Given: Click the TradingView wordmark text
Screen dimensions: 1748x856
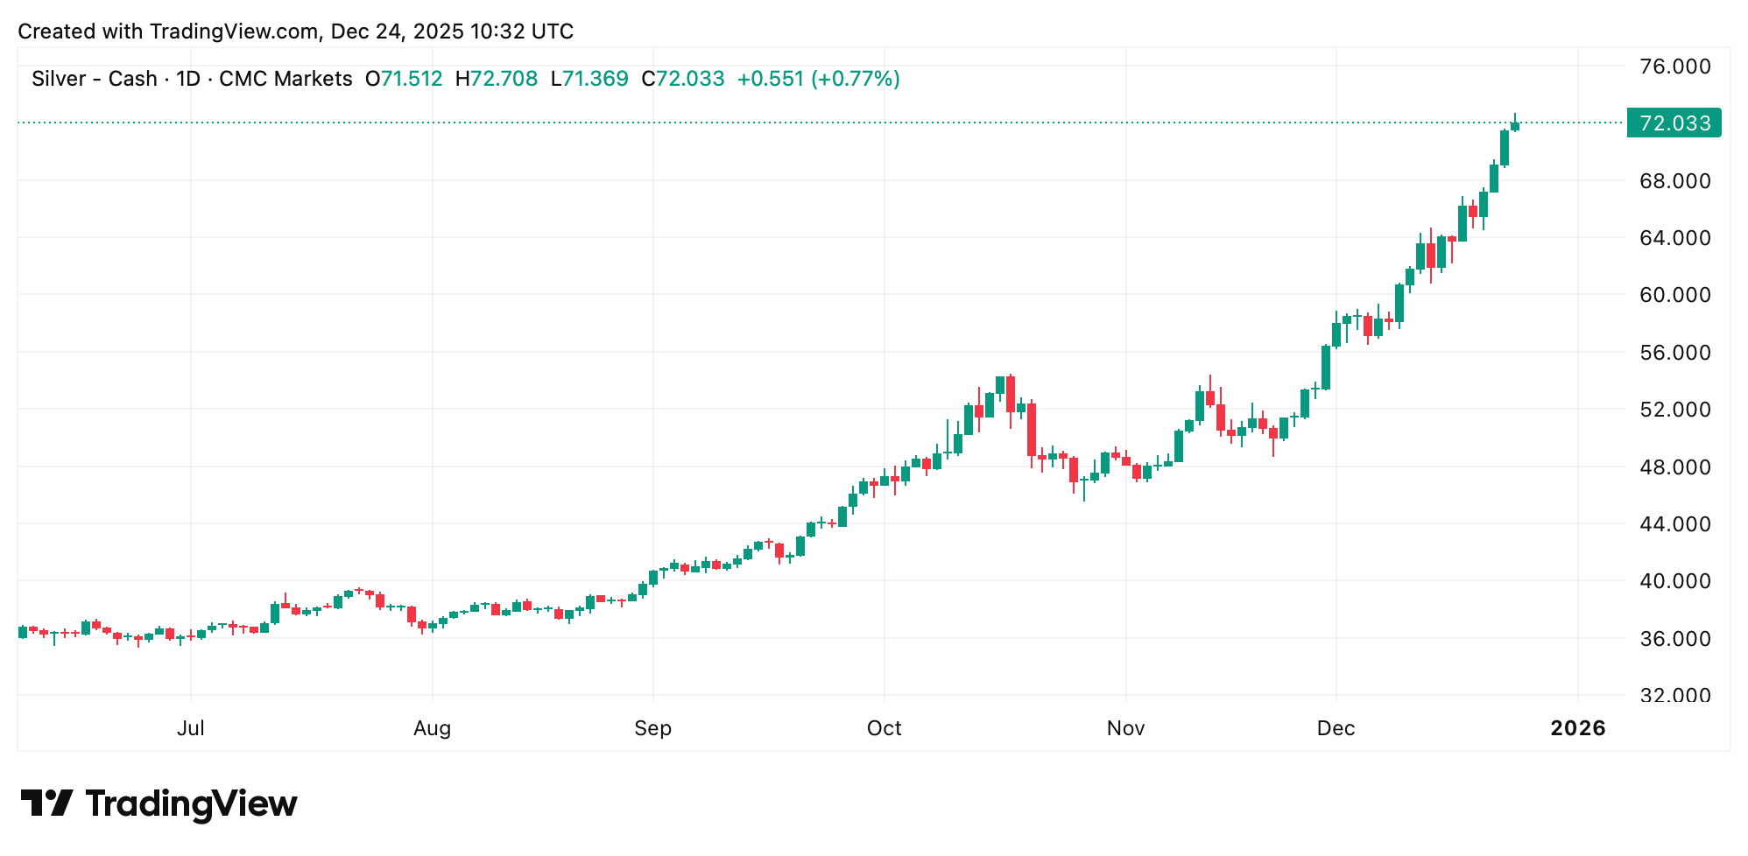Looking at the screenshot, I should [x=191, y=803].
